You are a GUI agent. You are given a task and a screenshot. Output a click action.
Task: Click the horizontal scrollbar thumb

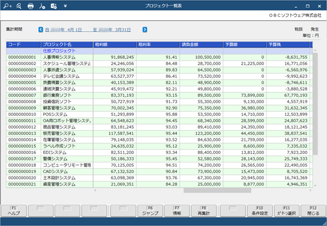(x=217, y=190)
